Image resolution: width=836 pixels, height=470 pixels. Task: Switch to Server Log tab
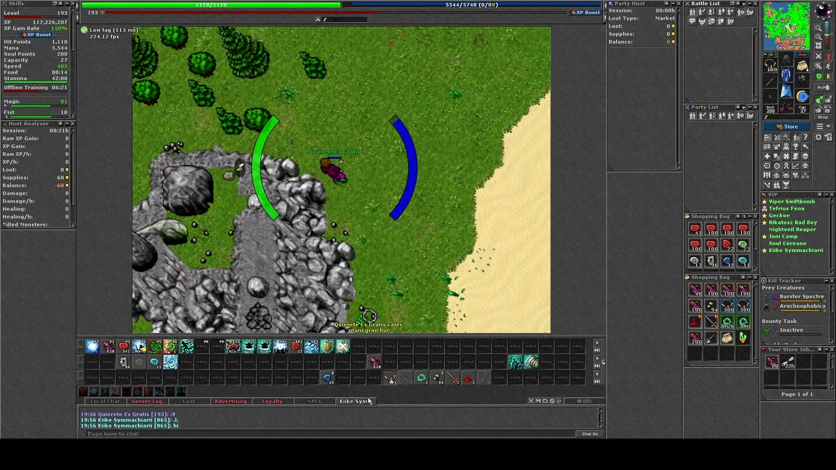tap(146, 401)
